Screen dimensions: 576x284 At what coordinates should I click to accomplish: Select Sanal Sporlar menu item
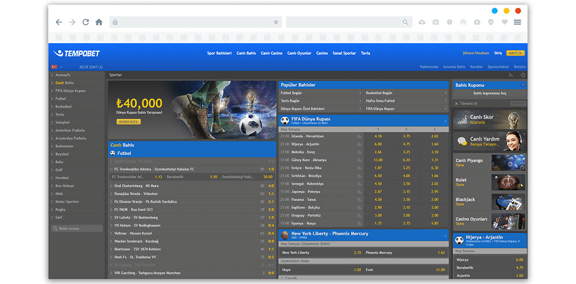click(344, 53)
